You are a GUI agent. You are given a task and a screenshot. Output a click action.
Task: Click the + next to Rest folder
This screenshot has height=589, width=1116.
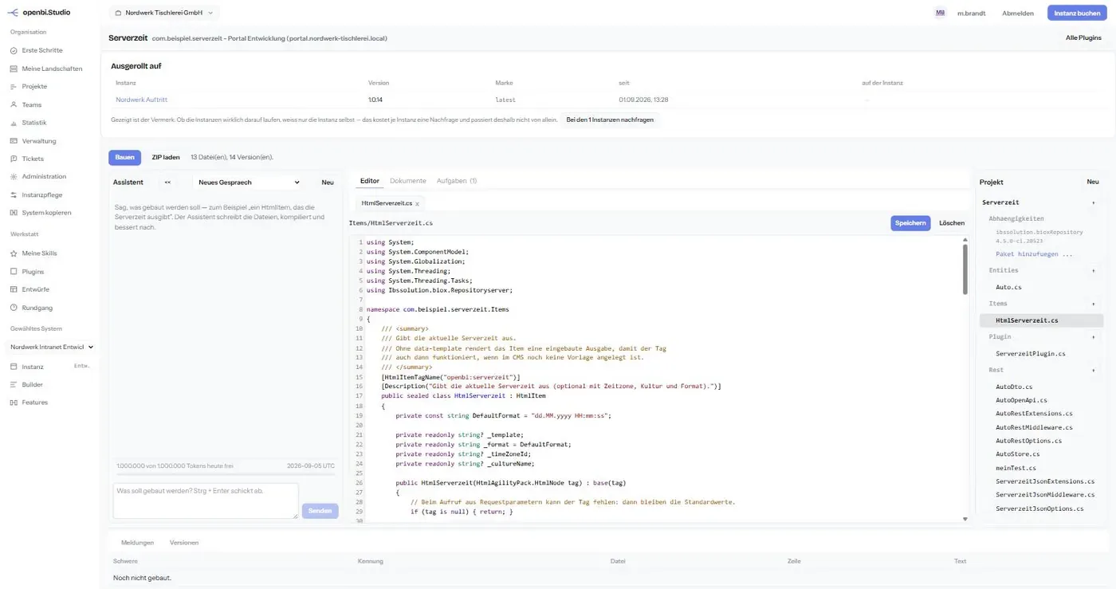tap(1093, 370)
